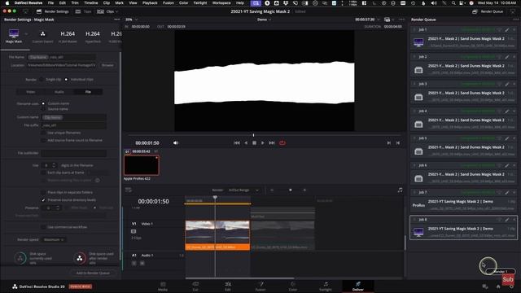Uncheck Preserve source directory levels
This screenshot has height=293, width=521.
43,200
